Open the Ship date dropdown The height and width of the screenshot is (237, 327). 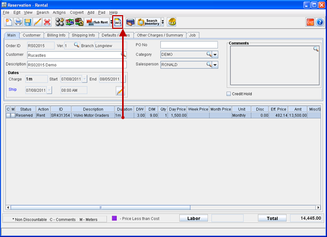click(x=49, y=90)
